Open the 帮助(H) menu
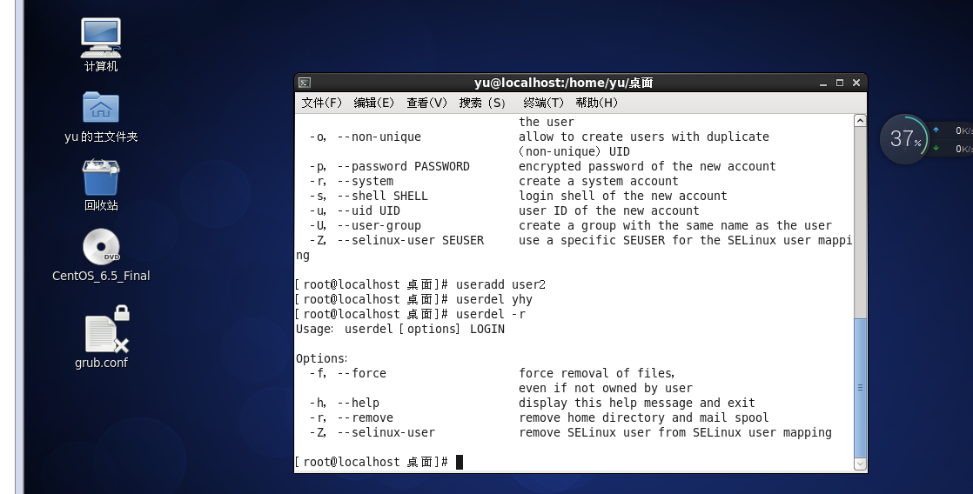This screenshot has width=973, height=494. coord(596,103)
